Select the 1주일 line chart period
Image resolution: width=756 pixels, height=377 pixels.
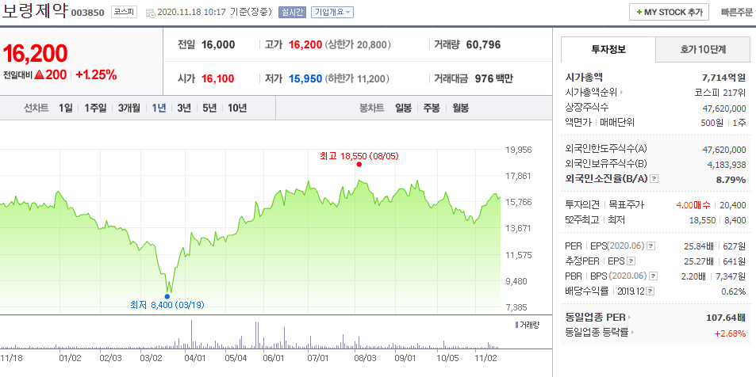(x=95, y=108)
